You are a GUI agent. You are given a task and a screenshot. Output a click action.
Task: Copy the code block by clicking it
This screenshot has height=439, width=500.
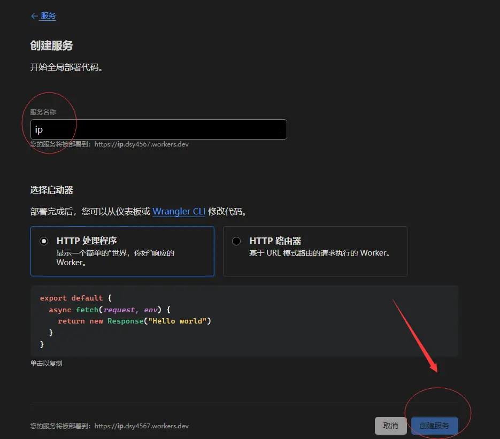pos(244,321)
